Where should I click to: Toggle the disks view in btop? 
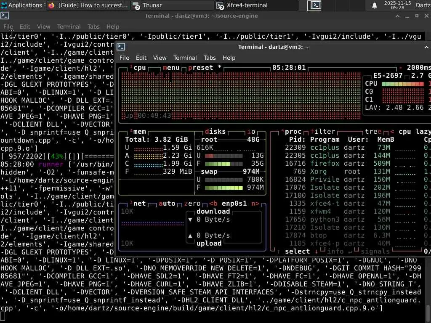(215, 132)
